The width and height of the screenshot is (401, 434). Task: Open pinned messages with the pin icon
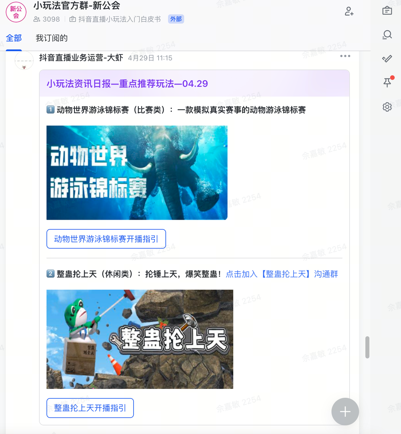387,82
